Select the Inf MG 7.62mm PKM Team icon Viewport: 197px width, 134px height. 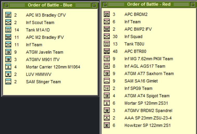pyautogui.click(x=107, y=59)
